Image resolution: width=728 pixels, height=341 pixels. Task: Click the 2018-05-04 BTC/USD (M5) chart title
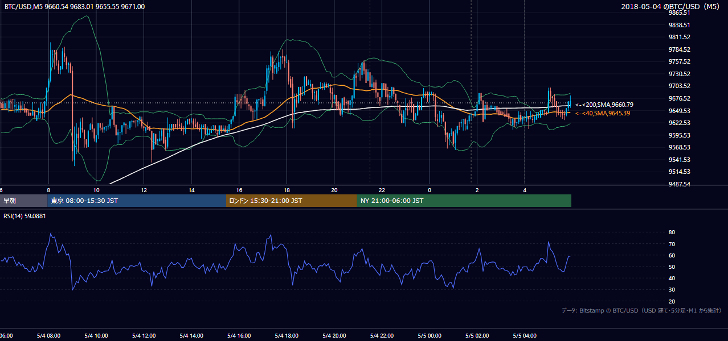pos(670,7)
